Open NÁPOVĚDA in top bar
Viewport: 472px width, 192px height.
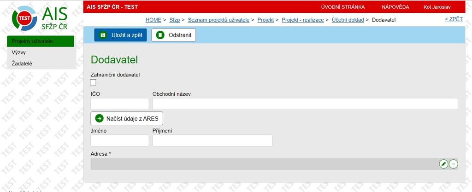tap(395, 7)
